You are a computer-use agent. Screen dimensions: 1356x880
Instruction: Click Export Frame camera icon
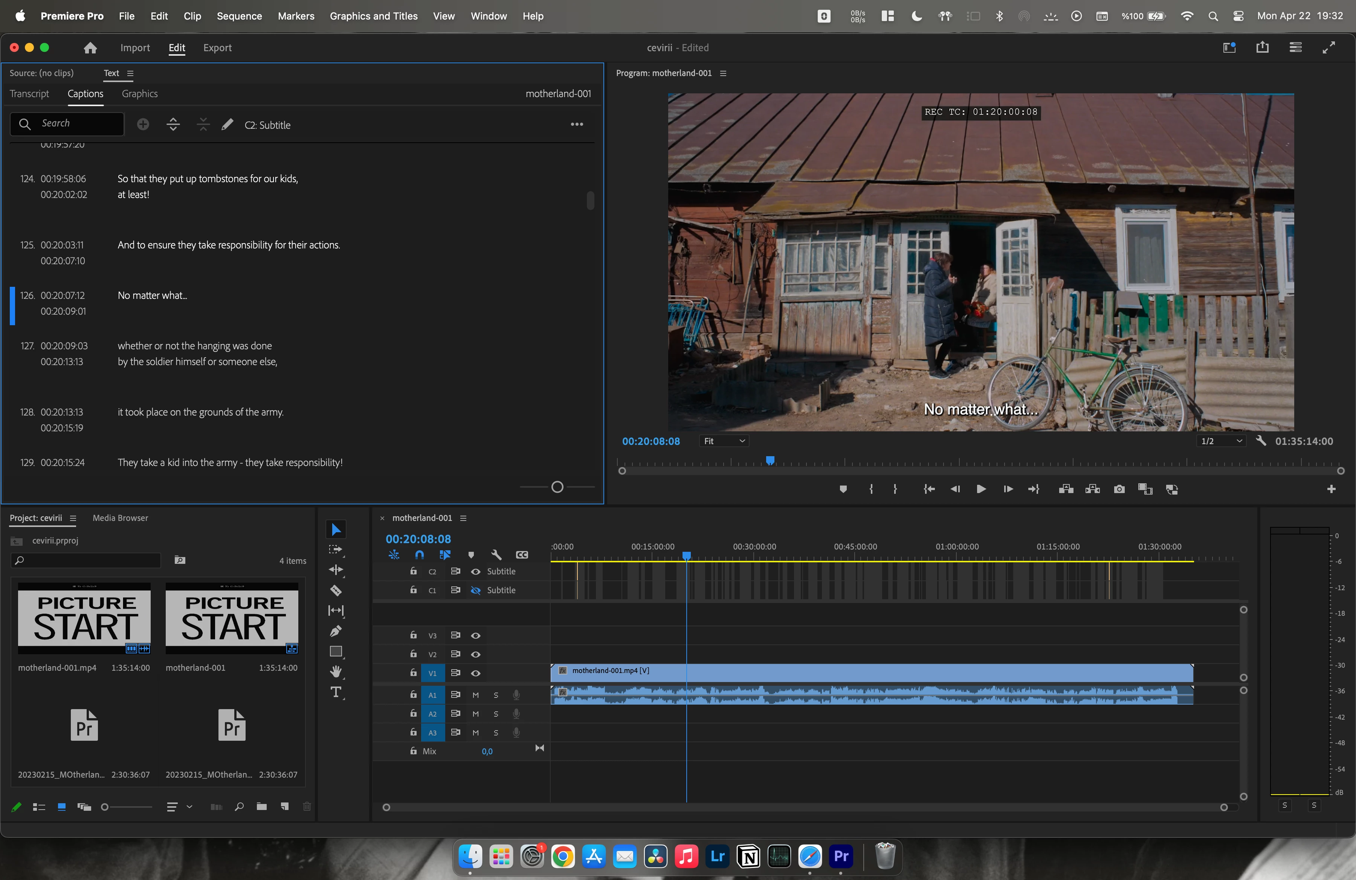[1119, 489]
